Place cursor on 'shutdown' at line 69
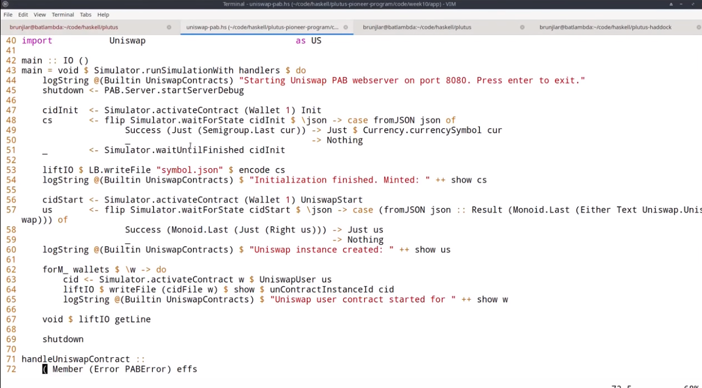 pyautogui.click(x=63, y=339)
